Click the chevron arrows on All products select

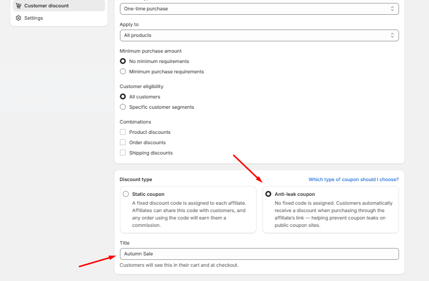(x=392, y=35)
